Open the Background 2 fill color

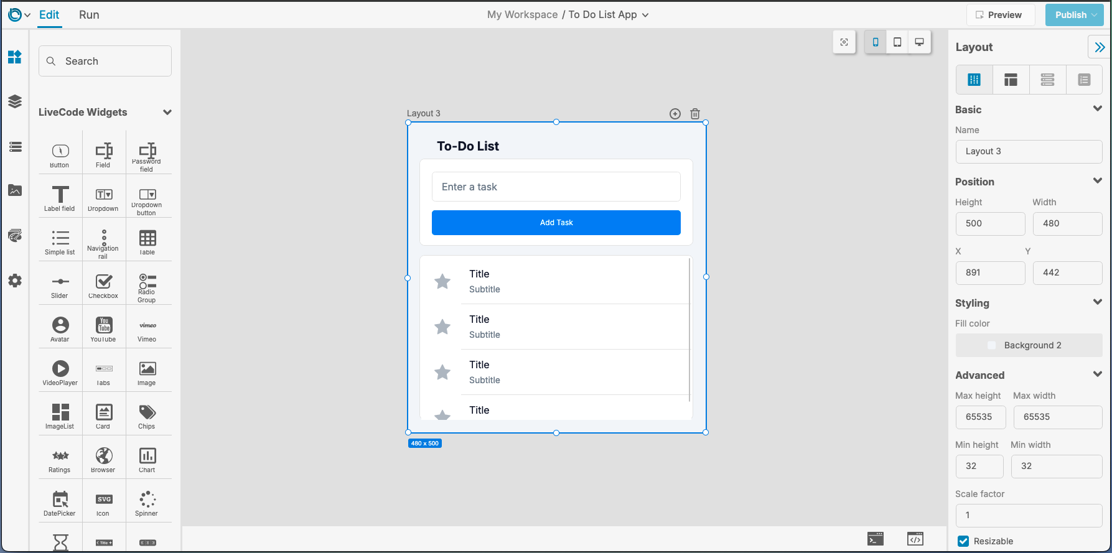tap(1029, 345)
